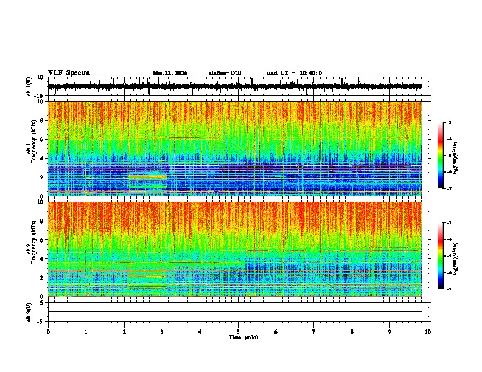The height and width of the screenshot is (372, 482).
Task: Click the "station=OUI" header label
Action: tap(225, 73)
